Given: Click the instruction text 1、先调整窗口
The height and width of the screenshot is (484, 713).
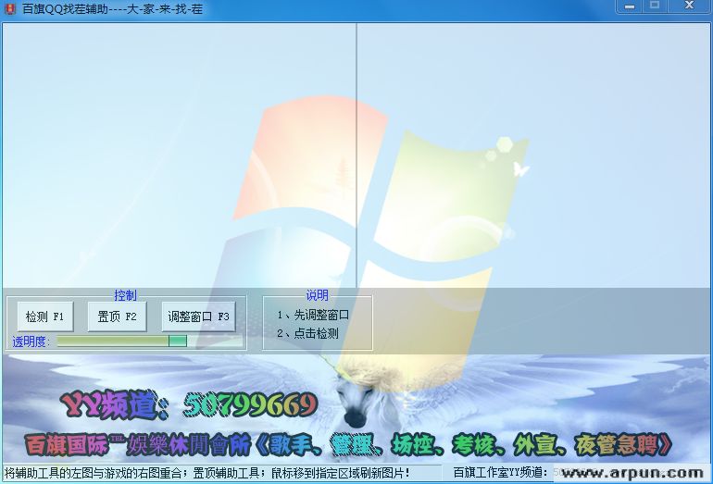Looking at the screenshot, I should click(313, 315).
